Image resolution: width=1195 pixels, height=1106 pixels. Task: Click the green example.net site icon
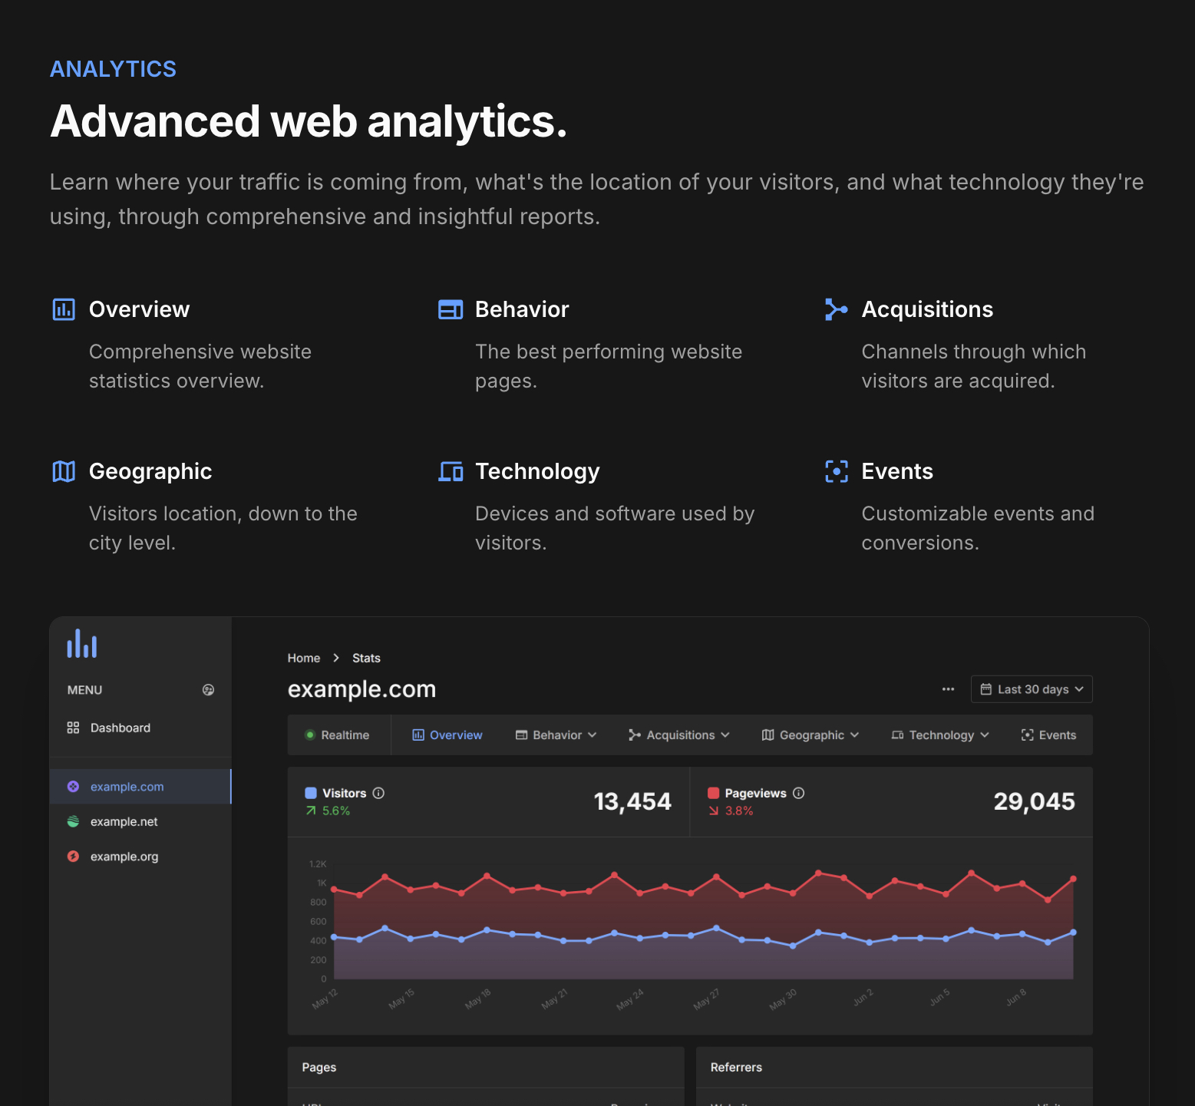pyautogui.click(x=73, y=821)
